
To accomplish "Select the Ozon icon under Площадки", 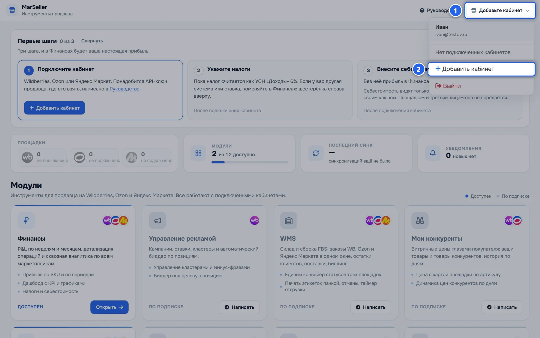I will tap(79, 157).
